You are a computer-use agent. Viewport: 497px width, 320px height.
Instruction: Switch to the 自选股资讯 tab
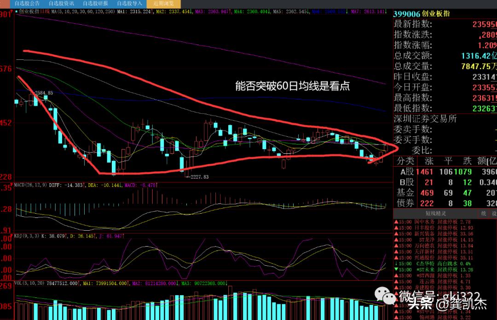[62, 4]
